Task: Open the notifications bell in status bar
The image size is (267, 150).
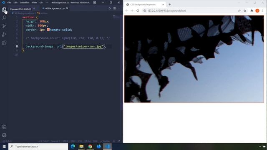Action: (x=119, y=141)
